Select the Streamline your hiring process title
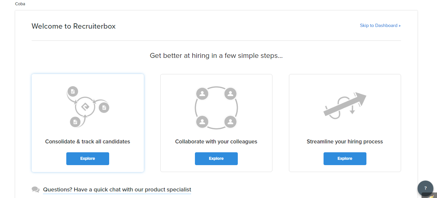The image size is (437, 198). (x=345, y=142)
